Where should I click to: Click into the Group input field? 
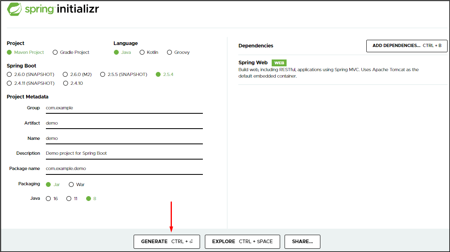coord(124,108)
